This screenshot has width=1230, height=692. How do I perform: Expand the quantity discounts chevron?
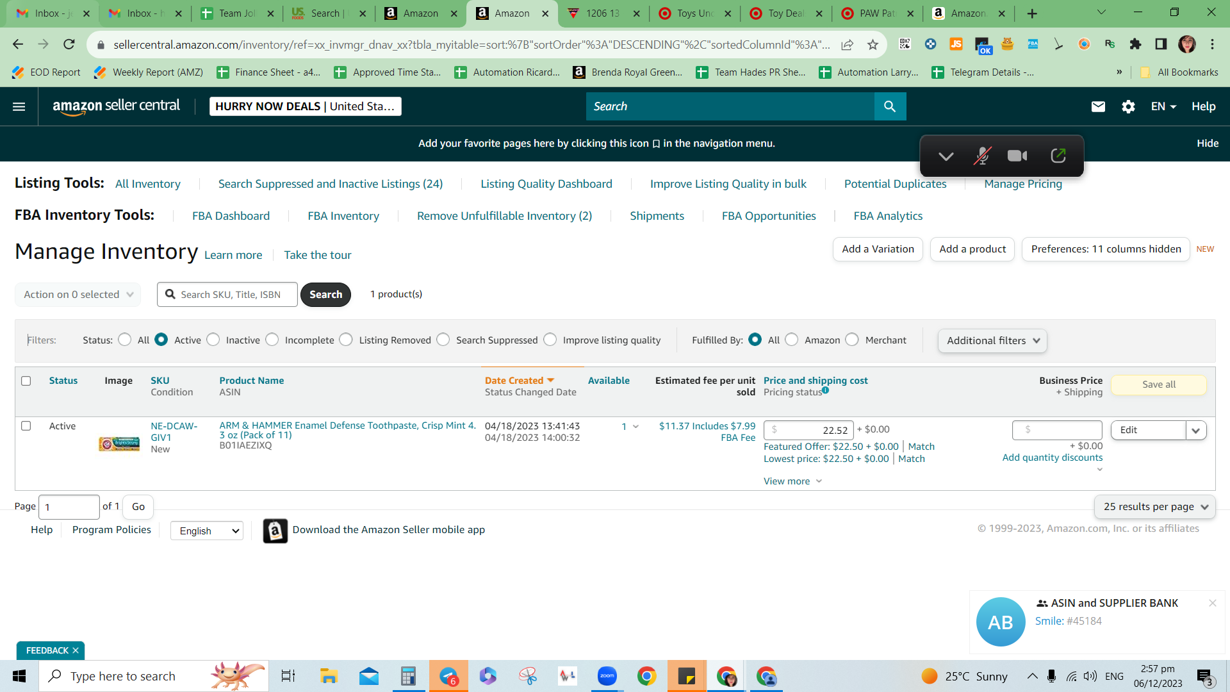coord(1099,470)
